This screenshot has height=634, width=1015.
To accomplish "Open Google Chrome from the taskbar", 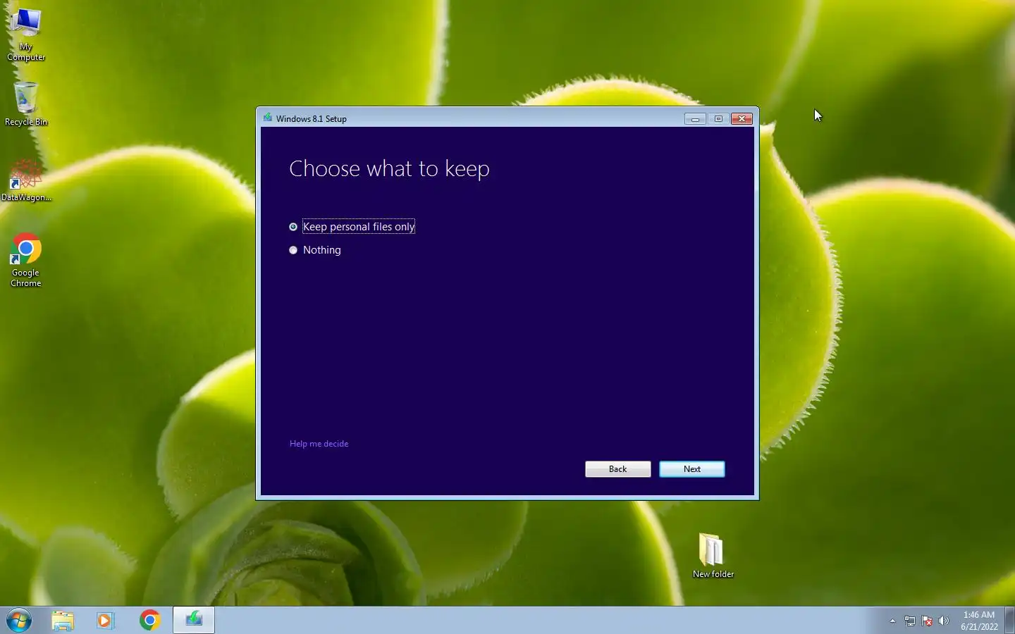I will (x=149, y=621).
